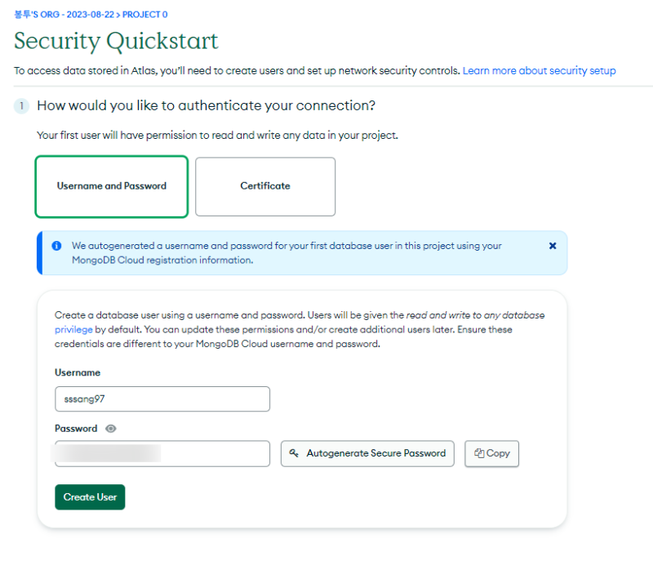The height and width of the screenshot is (561, 653).
Task: Focus the Username field containing sssang97
Action: (162, 399)
